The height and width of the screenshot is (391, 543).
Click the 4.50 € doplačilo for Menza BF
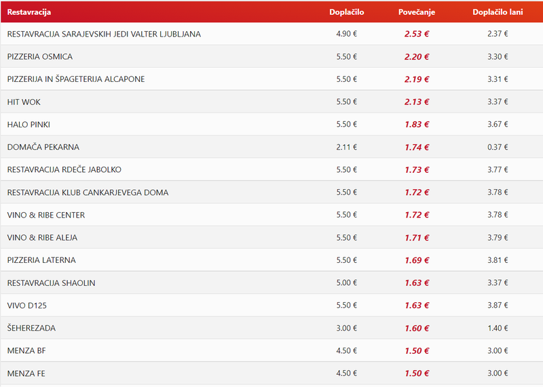click(x=347, y=350)
